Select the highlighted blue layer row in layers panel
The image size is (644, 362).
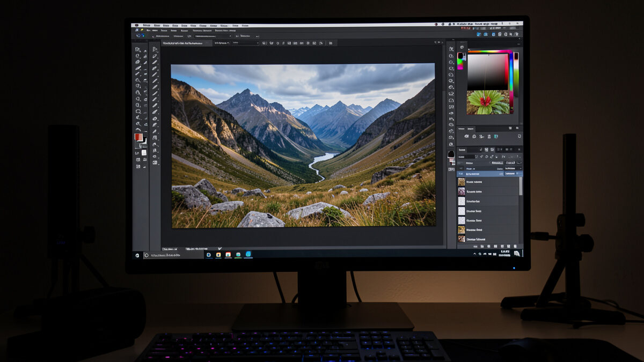click(x=489, y=174)
